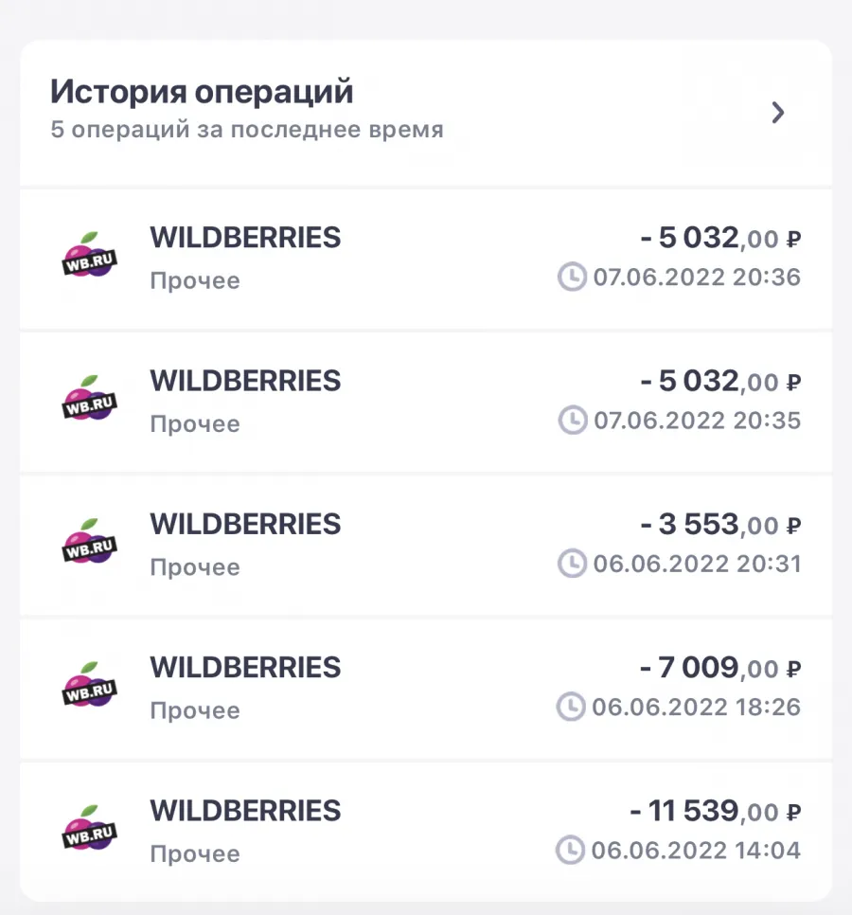Select the -7 009,00 ₽ amount

[x=720, y=668]
